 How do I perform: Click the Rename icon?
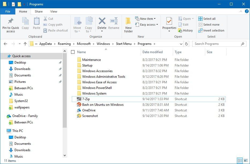114,24
